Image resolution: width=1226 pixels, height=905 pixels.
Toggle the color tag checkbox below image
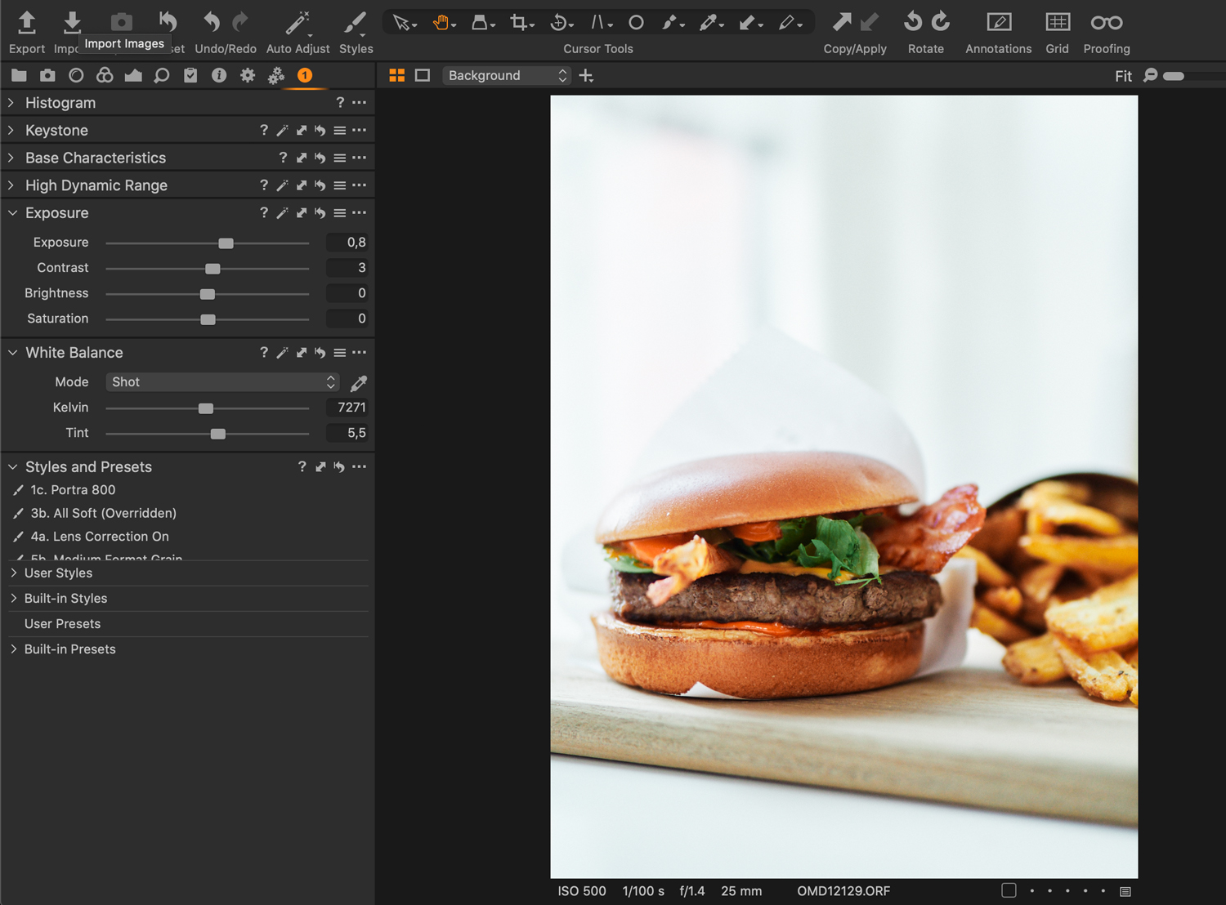pyautogui.click(x=1009, y=890)
